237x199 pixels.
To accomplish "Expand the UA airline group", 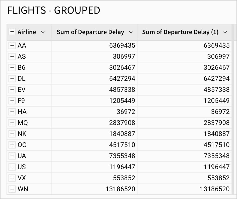I will [12, 156].
